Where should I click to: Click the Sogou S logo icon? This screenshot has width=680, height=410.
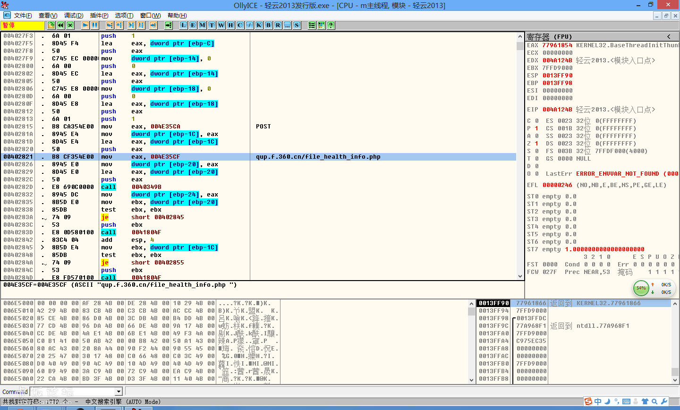click(x=588, y=401)
